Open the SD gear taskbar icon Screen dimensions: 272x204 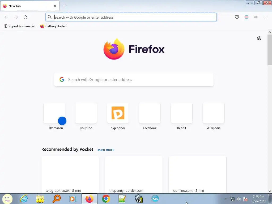coord(139,199)
